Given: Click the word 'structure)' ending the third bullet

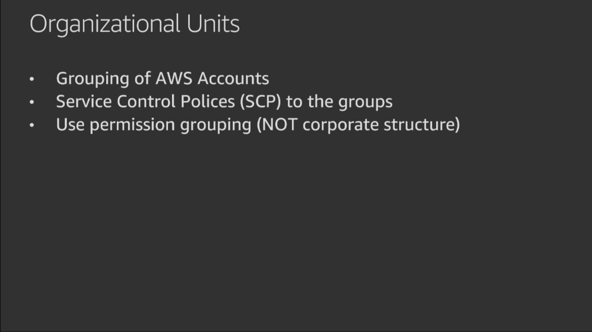Looking at the screenshot, I should point(422,125).
